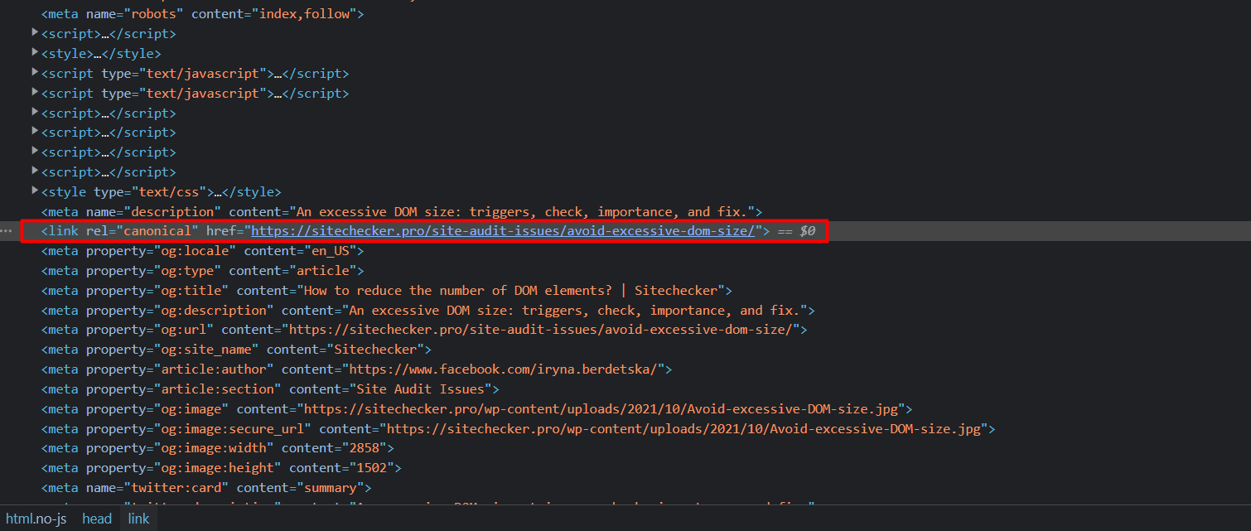Select the og:locale meta node
Screen dimensions: 1251x531
(x=202, y=251)
